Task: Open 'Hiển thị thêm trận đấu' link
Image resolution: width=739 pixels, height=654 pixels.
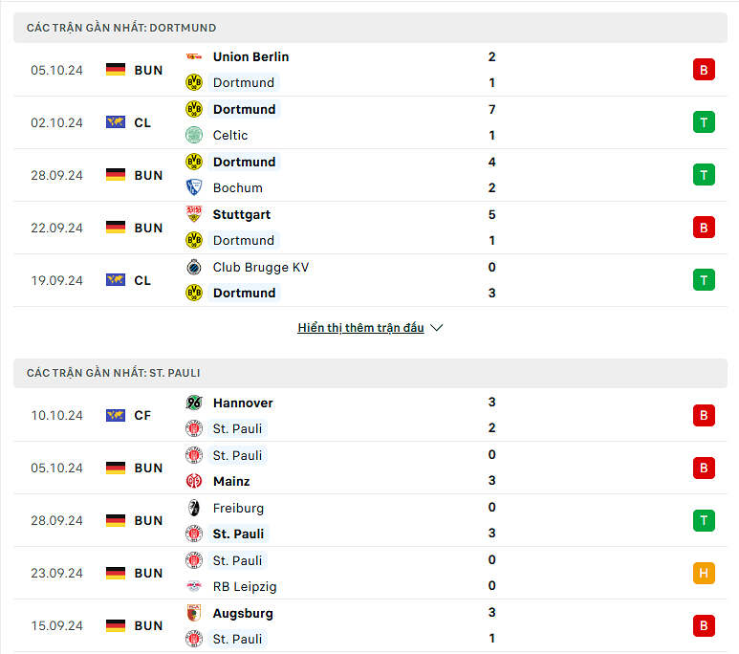Action: (x=360, y=327)
